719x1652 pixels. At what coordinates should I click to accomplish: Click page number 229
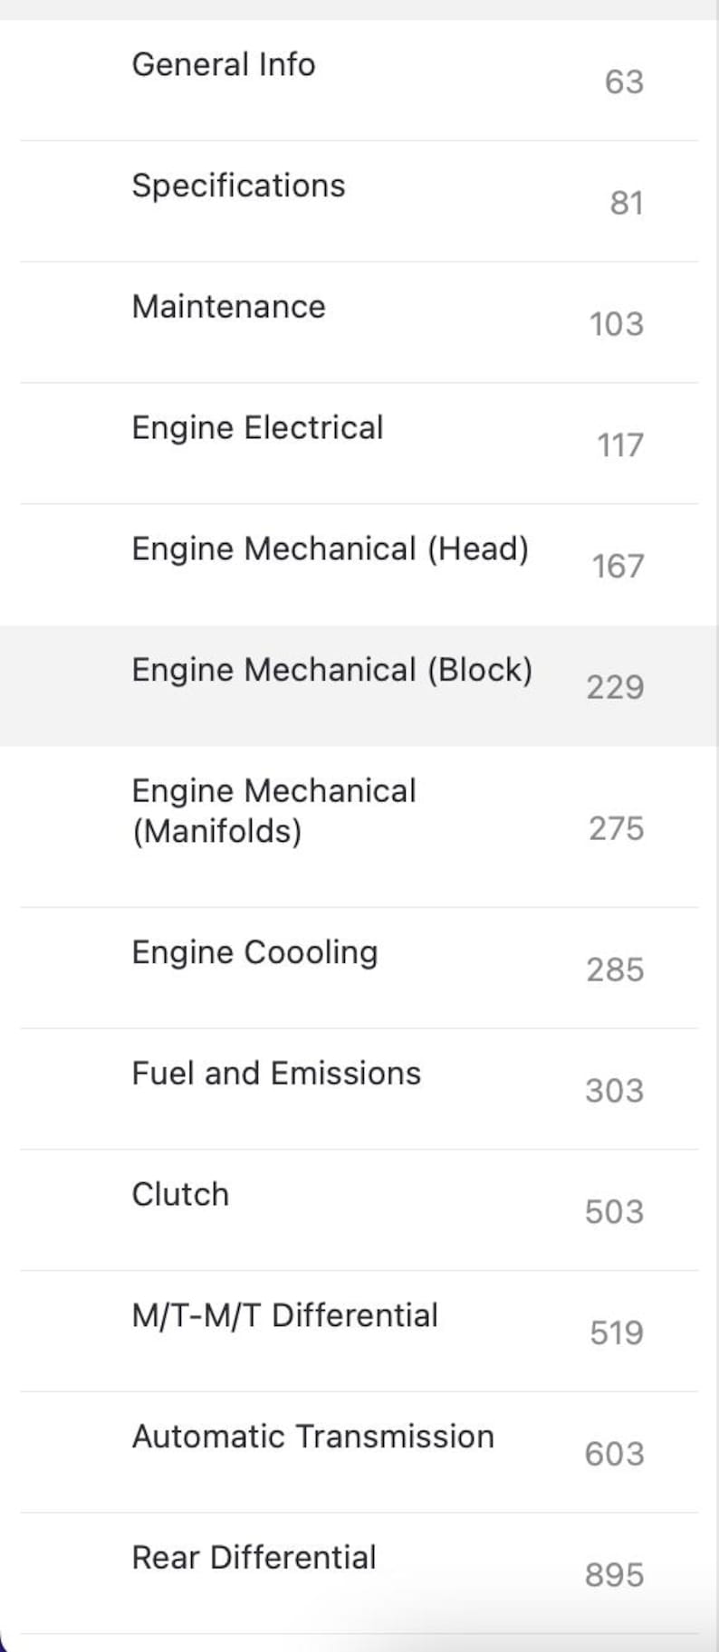615,688
